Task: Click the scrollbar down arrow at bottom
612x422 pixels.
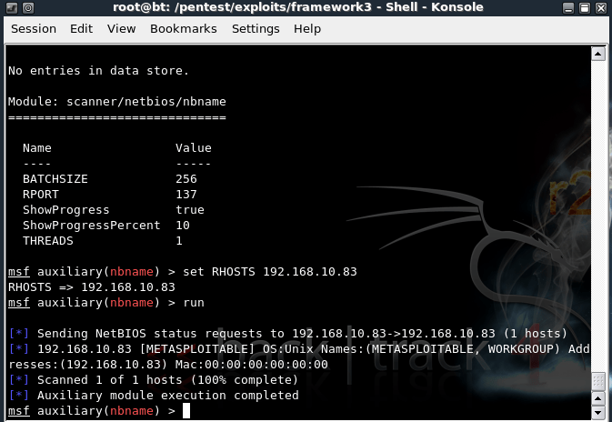Action: click(598, 412)
